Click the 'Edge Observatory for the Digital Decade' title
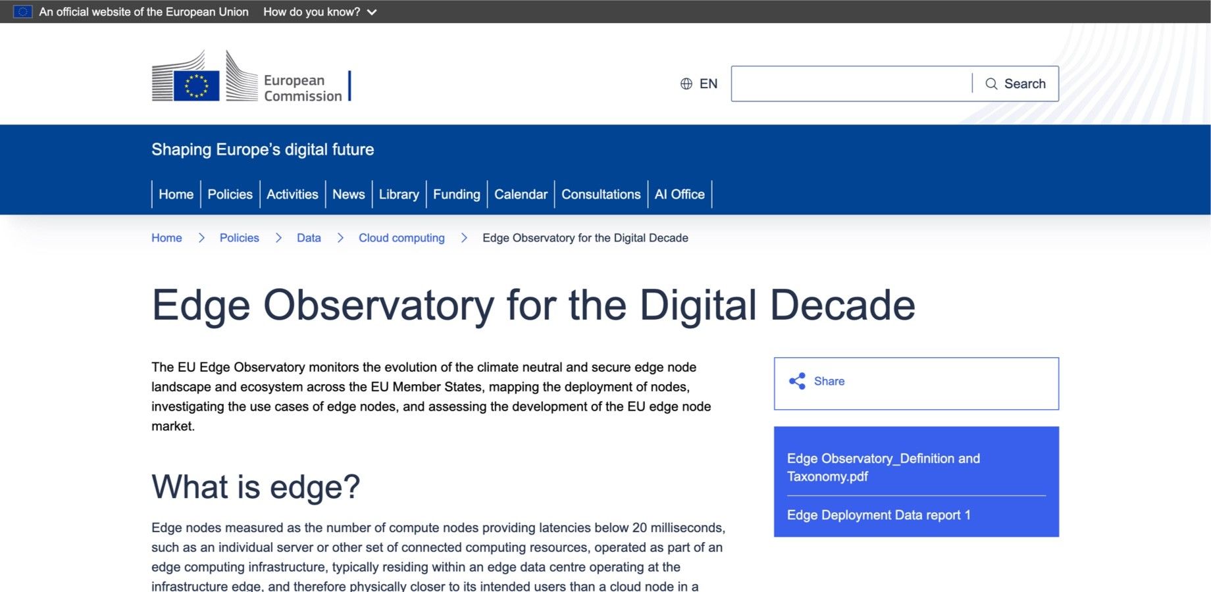The image size is (1211, 592). (x=533, y=305)
